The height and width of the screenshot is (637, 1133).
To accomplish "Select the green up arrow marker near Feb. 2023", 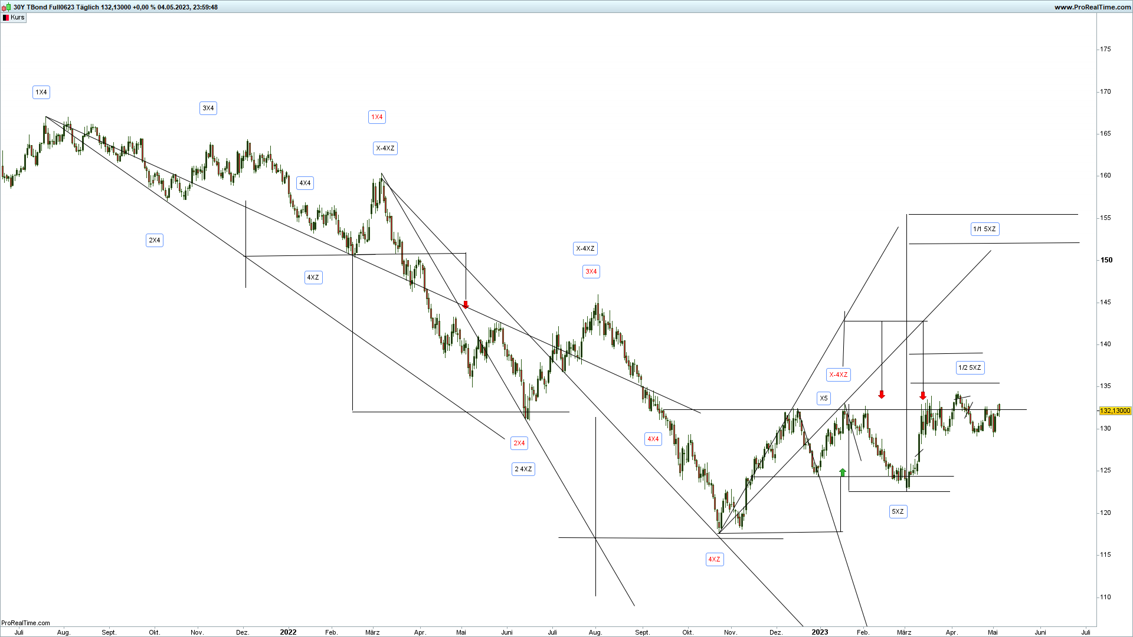I will click(x=843, y=472).
